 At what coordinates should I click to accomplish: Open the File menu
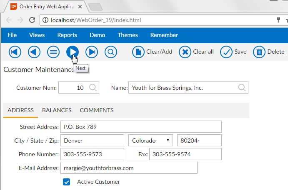(x=12, y=35)
